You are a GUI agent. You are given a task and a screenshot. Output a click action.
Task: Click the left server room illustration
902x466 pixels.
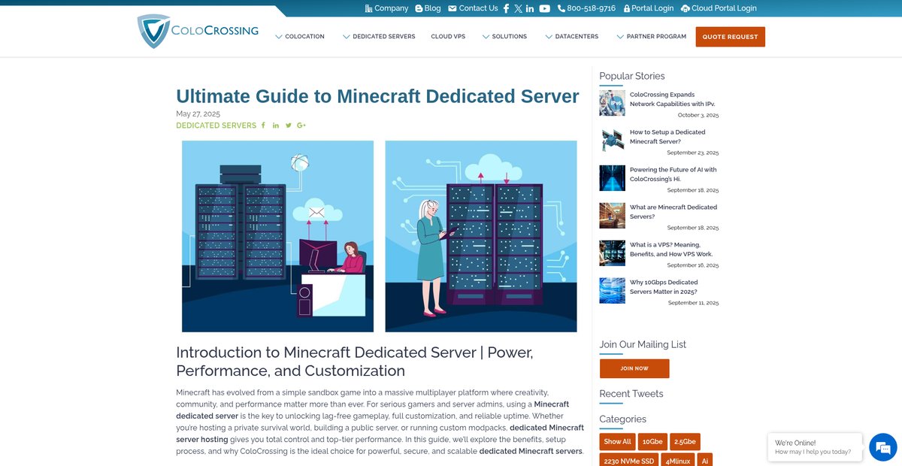click(x=277, y=236)
